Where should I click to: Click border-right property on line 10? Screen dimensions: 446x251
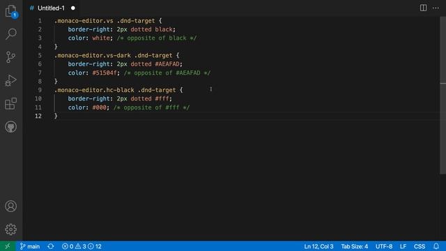pos(89,99)
